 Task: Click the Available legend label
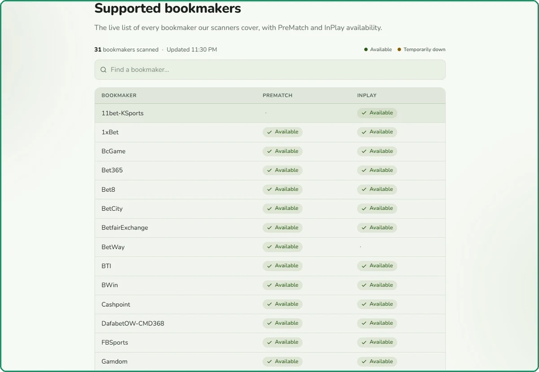[x=381, y=49]
